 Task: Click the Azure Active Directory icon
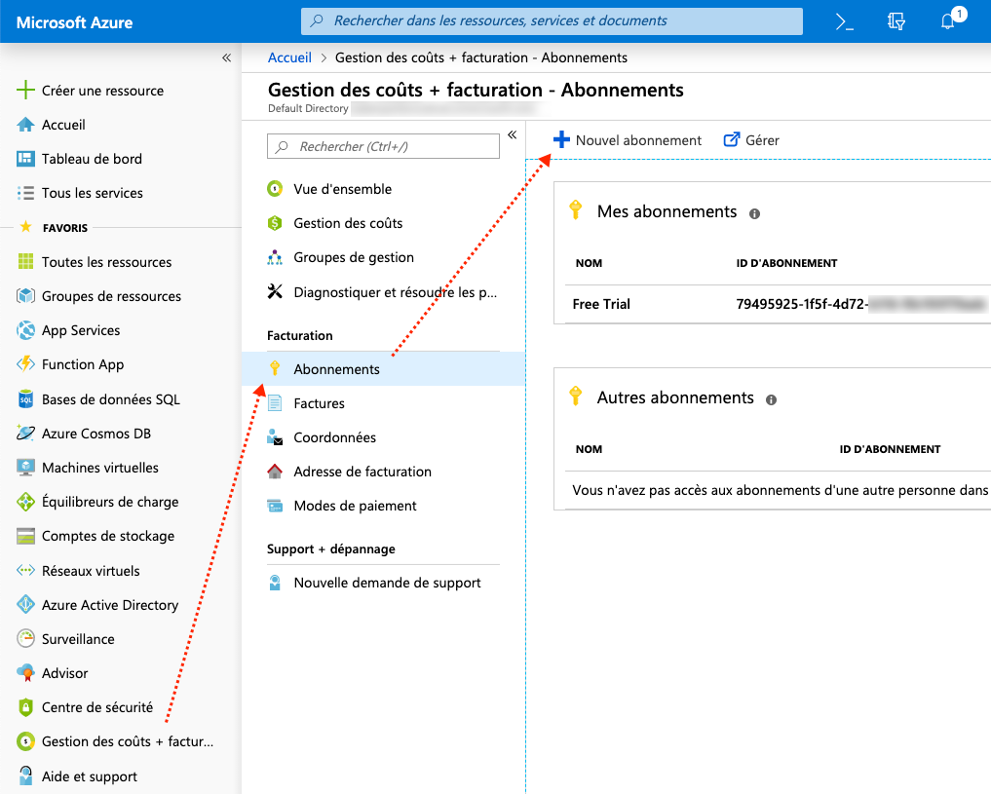tap(25, 604)
